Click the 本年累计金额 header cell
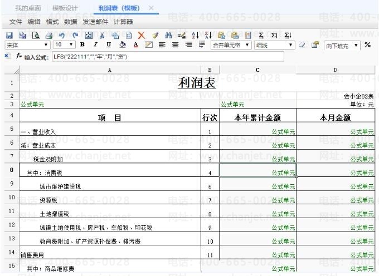The width and height of the screenshot is (379, 276). click(257, 115)
